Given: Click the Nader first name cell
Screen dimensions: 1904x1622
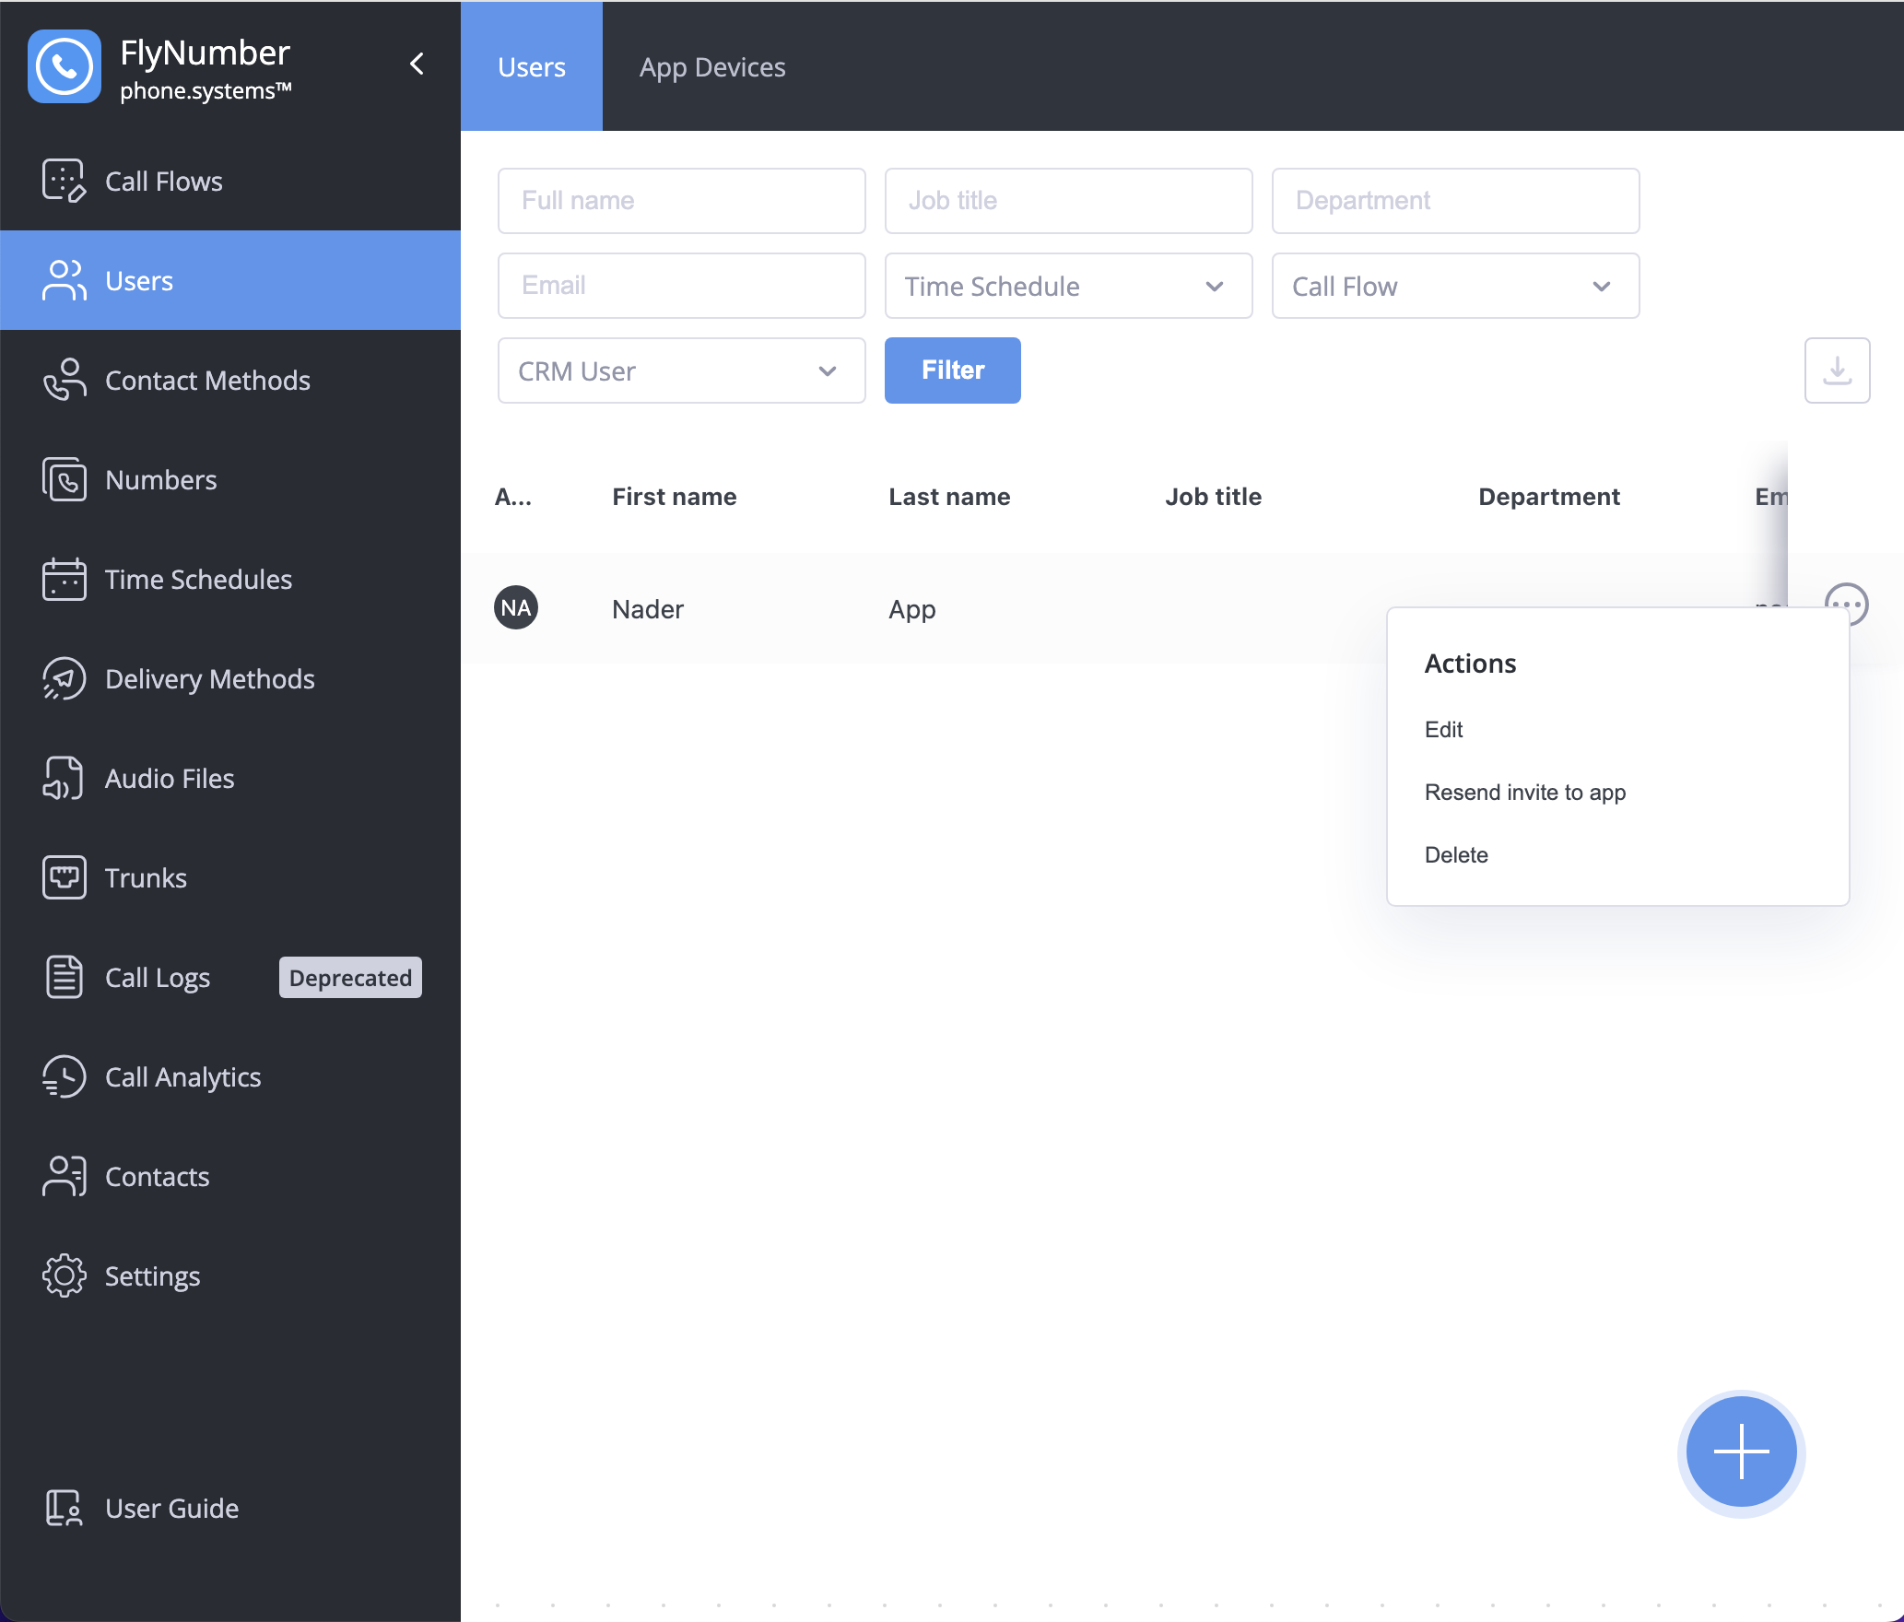Looking at the screenshot, I should pos(648,609).
